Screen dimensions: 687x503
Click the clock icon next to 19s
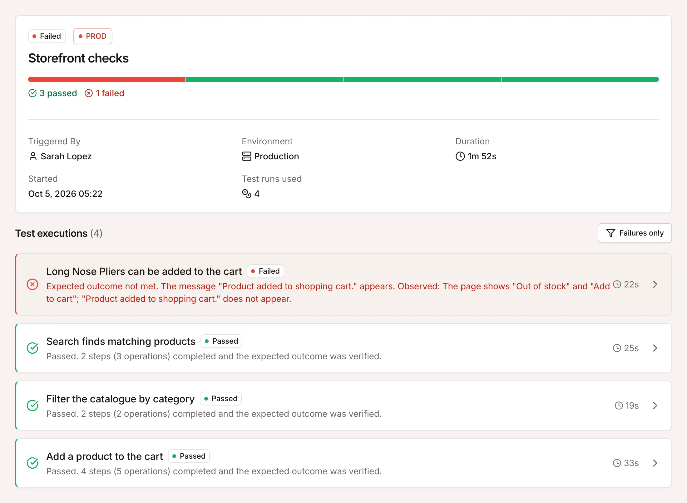click(x=619, y=406)
